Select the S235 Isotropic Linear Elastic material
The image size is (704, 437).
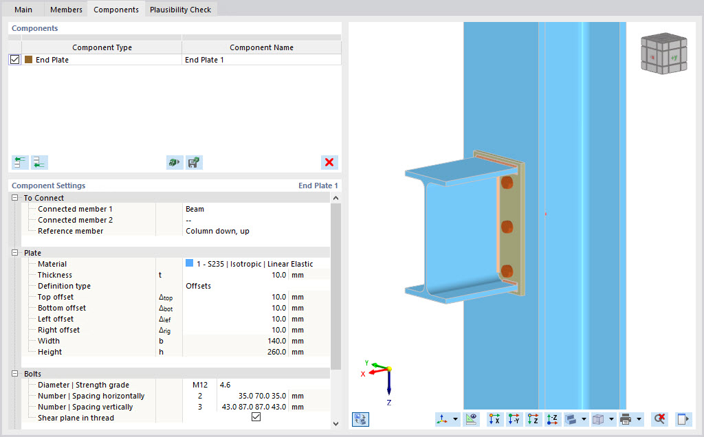pyautogui.click(x=254, y=264)
